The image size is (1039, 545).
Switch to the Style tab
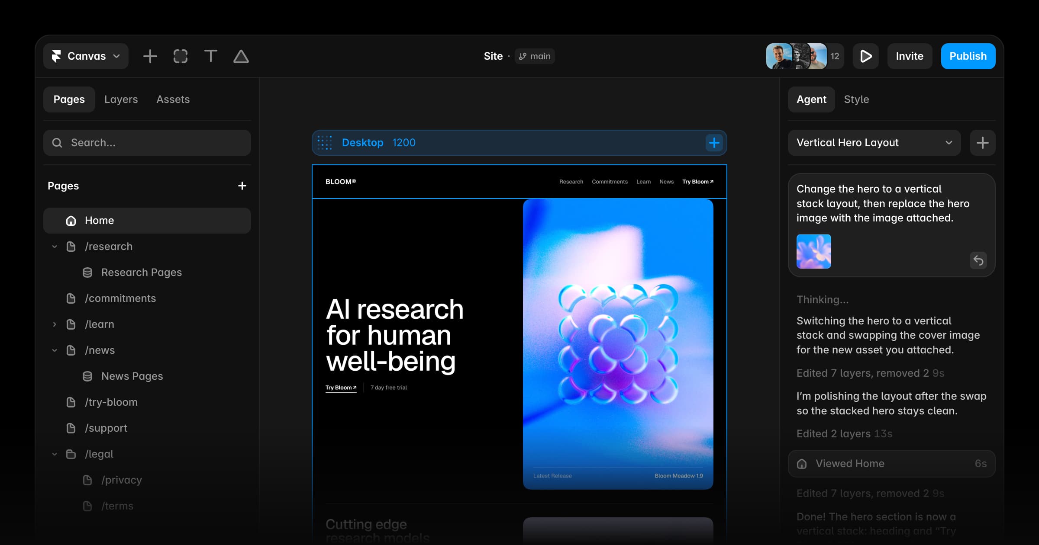(856, 99)
